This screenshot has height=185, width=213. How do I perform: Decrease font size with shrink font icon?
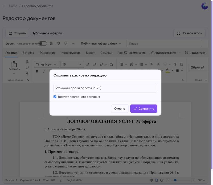(x=95, y=65)
